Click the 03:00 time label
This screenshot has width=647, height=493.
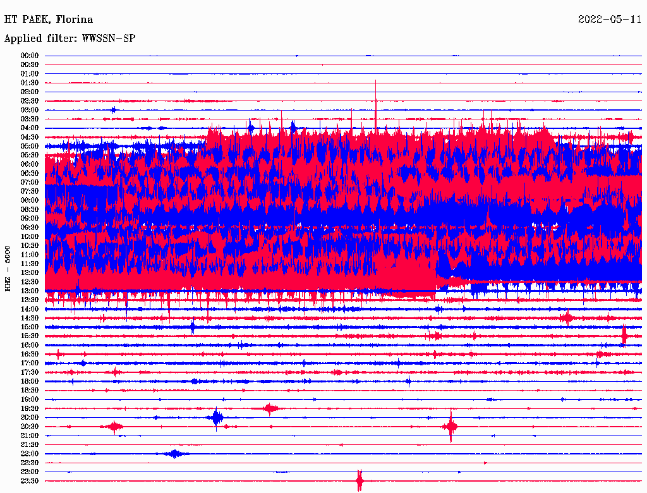click(30, 110)
